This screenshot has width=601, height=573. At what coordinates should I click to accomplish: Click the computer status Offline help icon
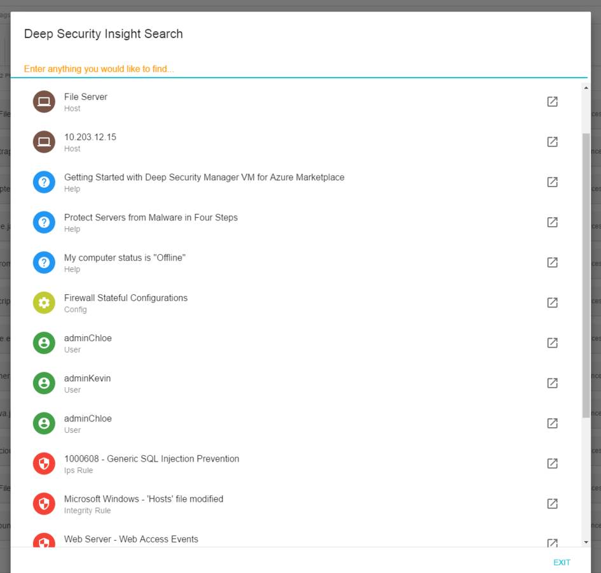pos(44,262)
